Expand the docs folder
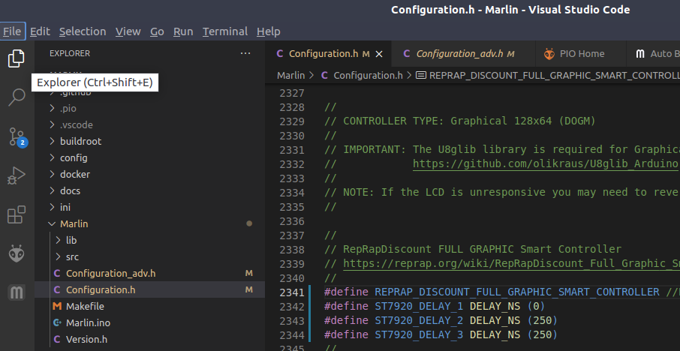 pos(149,190)
